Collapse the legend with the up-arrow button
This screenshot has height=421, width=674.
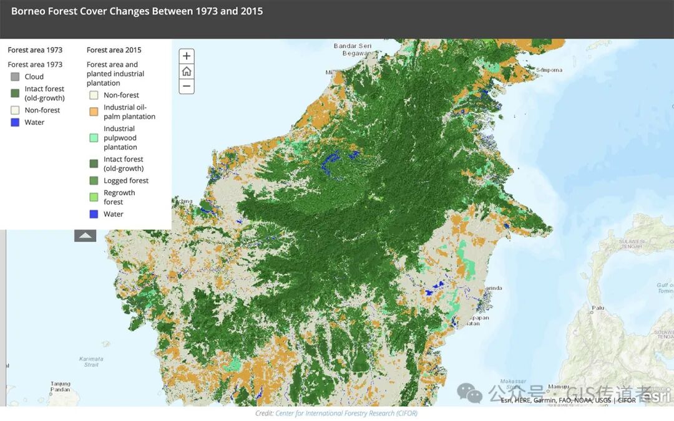pyautogui.click(x=85, y=235)
